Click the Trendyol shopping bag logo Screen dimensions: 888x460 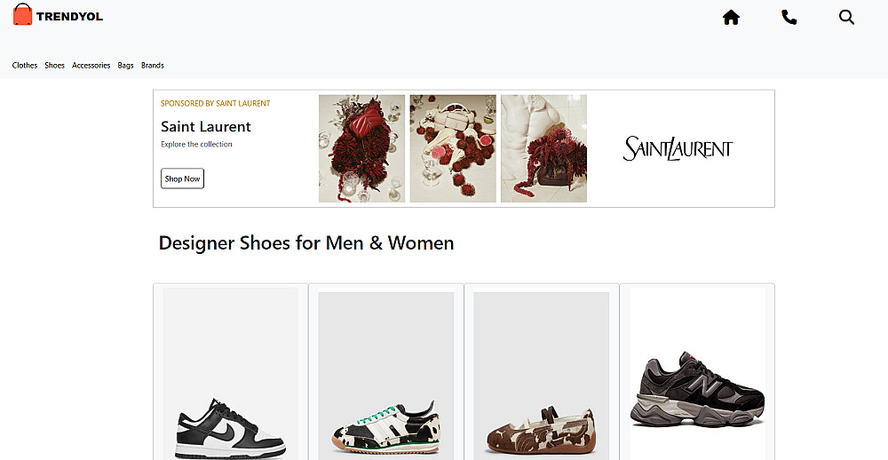click(23, 14)
